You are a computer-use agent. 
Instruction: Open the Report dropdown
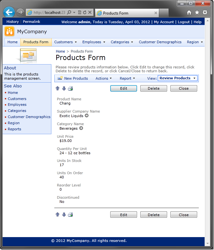[127, 78]
